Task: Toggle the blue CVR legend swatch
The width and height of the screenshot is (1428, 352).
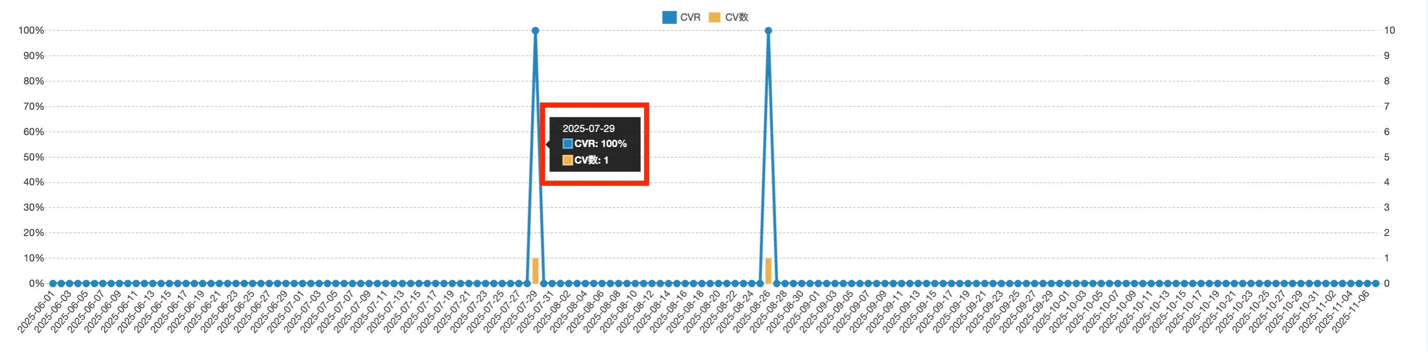Action: tap(668, 17)
